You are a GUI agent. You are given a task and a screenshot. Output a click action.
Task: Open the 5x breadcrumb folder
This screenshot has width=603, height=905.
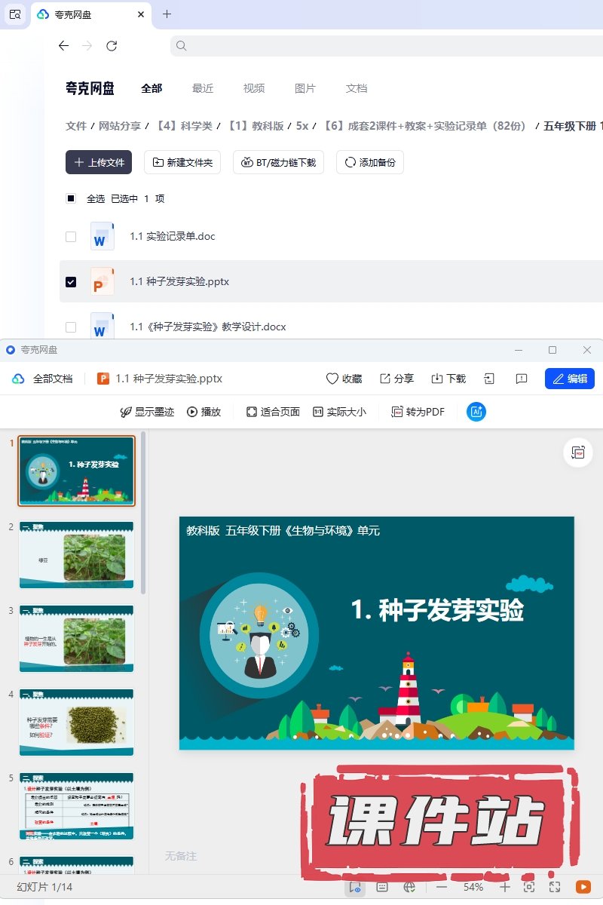[302, 126]
